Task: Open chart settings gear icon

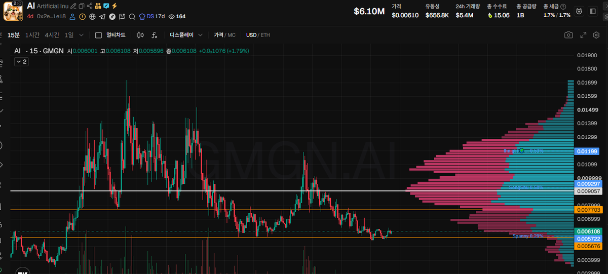Action: (596, 35)
